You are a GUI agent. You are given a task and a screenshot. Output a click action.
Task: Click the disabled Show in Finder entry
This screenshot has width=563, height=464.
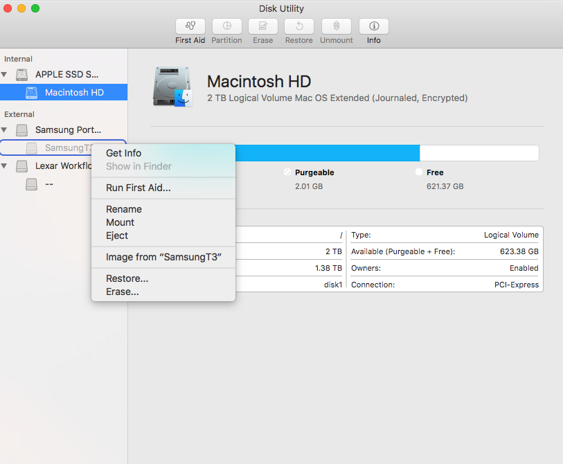[x=163, y=167]
